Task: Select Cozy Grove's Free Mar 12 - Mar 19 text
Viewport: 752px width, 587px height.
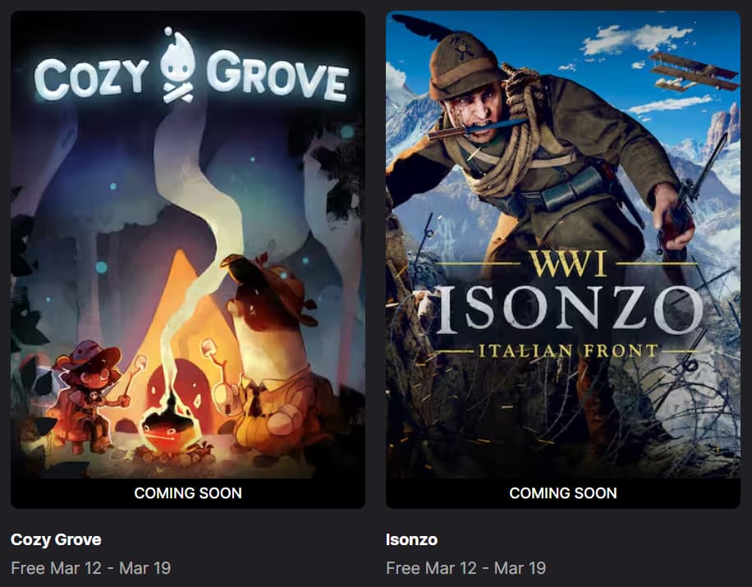Action: pos(90,568)
